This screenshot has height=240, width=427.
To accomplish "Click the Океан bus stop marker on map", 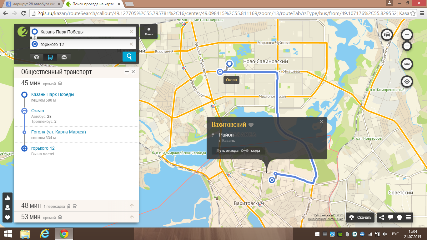I will tap(220, 72).
